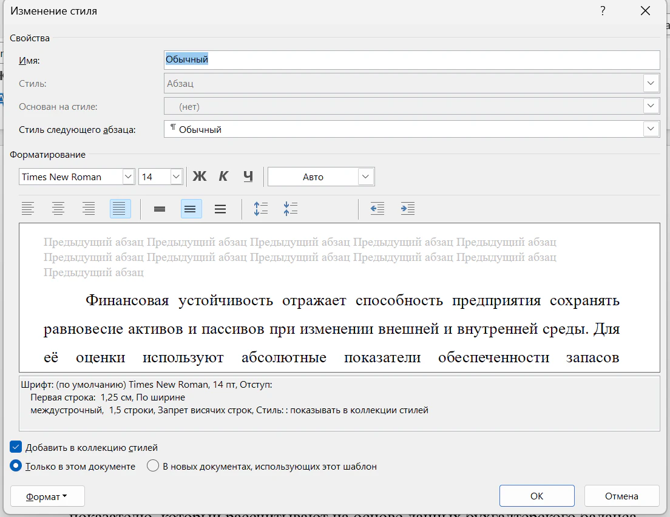Decrease paragraph spacing

pos(291,209)
